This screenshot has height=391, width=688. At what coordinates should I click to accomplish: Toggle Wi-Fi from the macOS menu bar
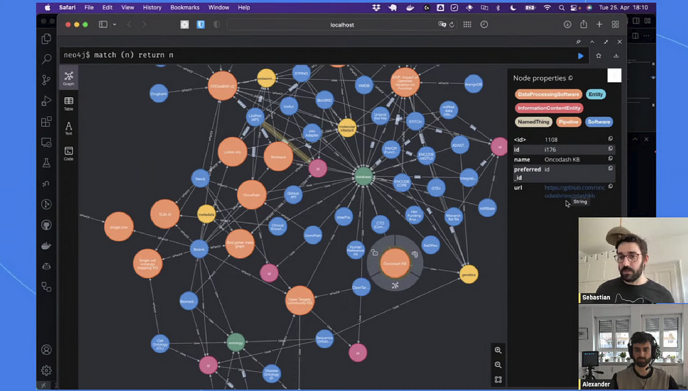click(x=547, y=7)
